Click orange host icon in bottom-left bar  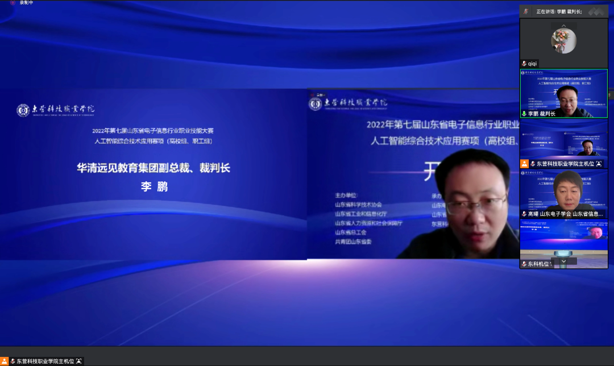point(5,361)
